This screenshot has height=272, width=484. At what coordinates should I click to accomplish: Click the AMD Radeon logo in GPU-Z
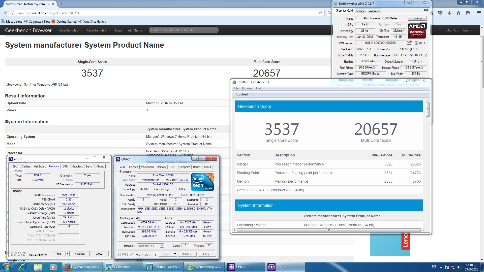pyautogui.click(x=417, y=30)
